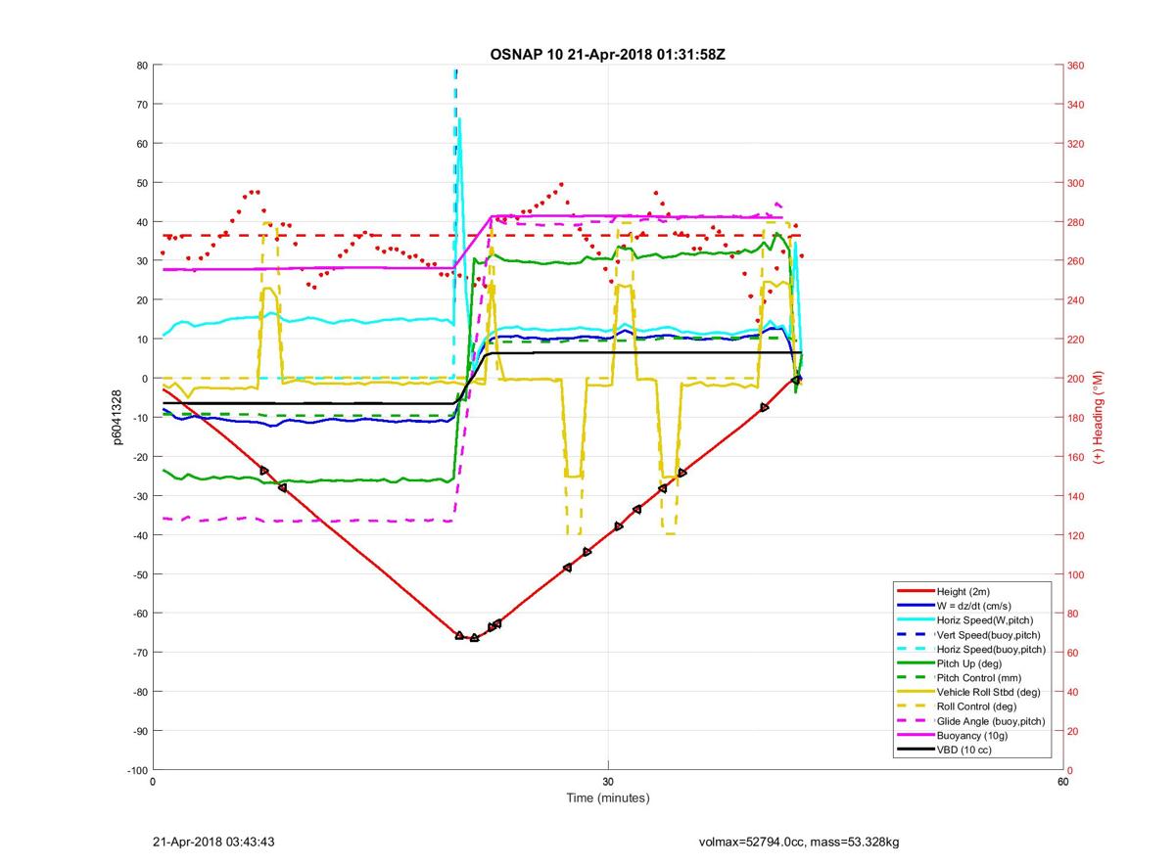
Task: Click the red heading tick "100"
Action: coord(1076,574)
